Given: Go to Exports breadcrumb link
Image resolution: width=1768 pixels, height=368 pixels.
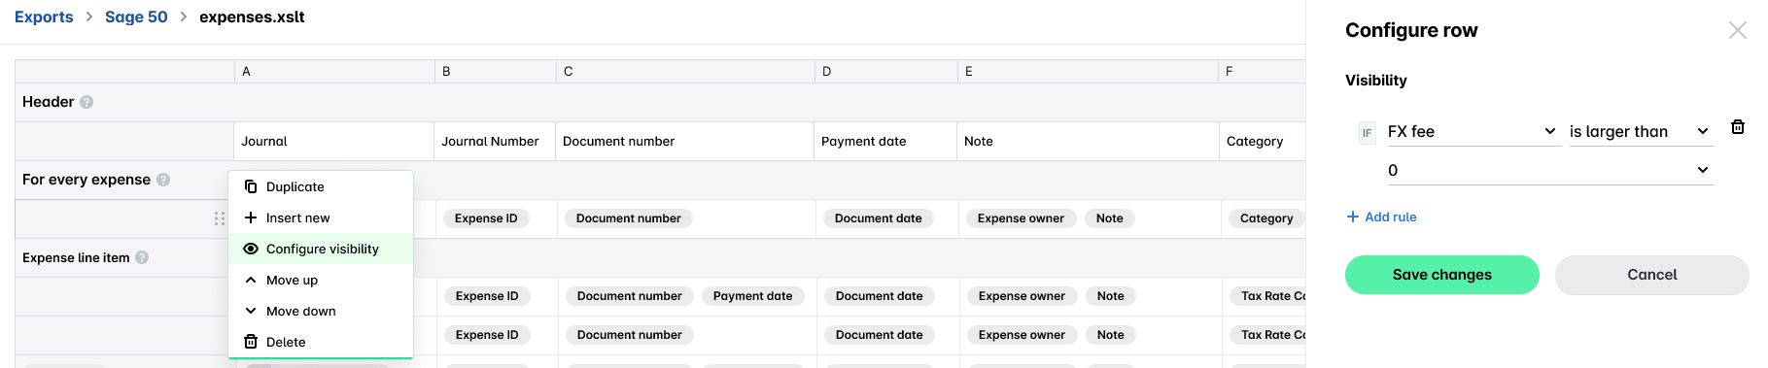Looking at the screenshot, I should (44, 17).
